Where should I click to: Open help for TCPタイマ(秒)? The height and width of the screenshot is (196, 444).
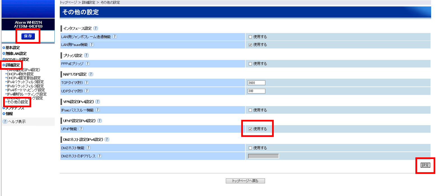coord(87,83)
